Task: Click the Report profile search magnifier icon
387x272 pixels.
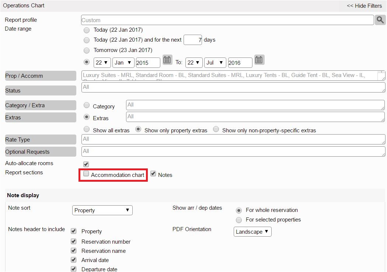Action: [x=380, y=20]
